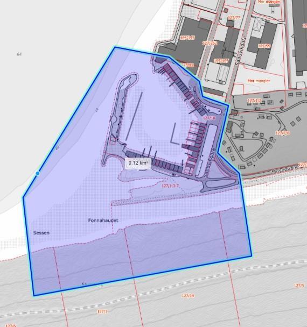Image resolution: width=307 pixels, height=327 pixels.
Task: Click the upper Sandvikgata street label
Action: click(241, 51)
